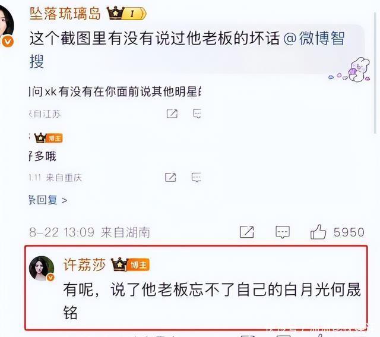The image size is (380, 337).
Task: Open 坠落琉璃岛 user profile name
Action: (65, 13)
